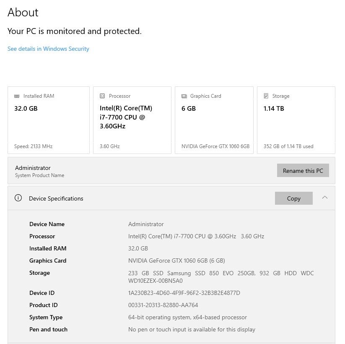
Task: Click the Administrator PC name row
Action: pyautogui.click(x=171, y=171)
